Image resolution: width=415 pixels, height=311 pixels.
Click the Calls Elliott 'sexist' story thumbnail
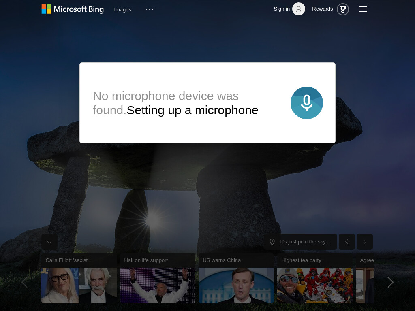[79, 285]
